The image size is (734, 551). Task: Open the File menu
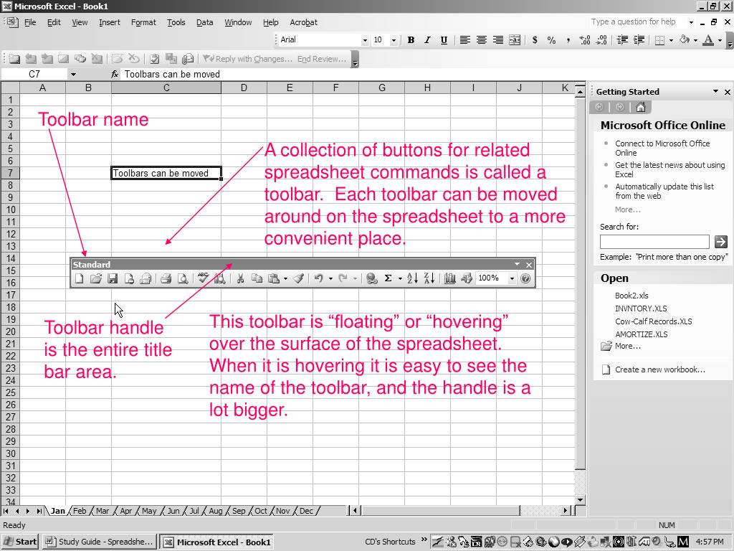[x=30, y=22]
